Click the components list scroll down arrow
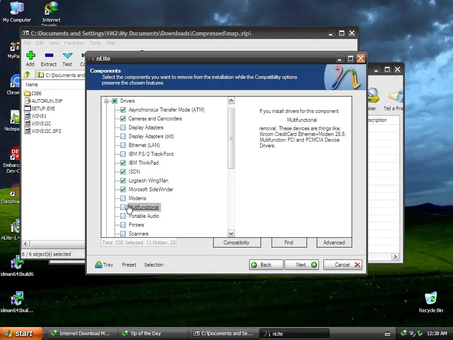The image size is (453, 340). (231, 233)
